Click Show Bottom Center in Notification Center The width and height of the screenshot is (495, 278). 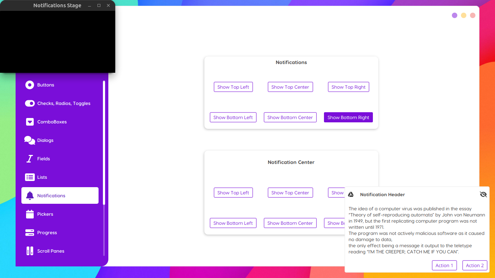[290, 223]
